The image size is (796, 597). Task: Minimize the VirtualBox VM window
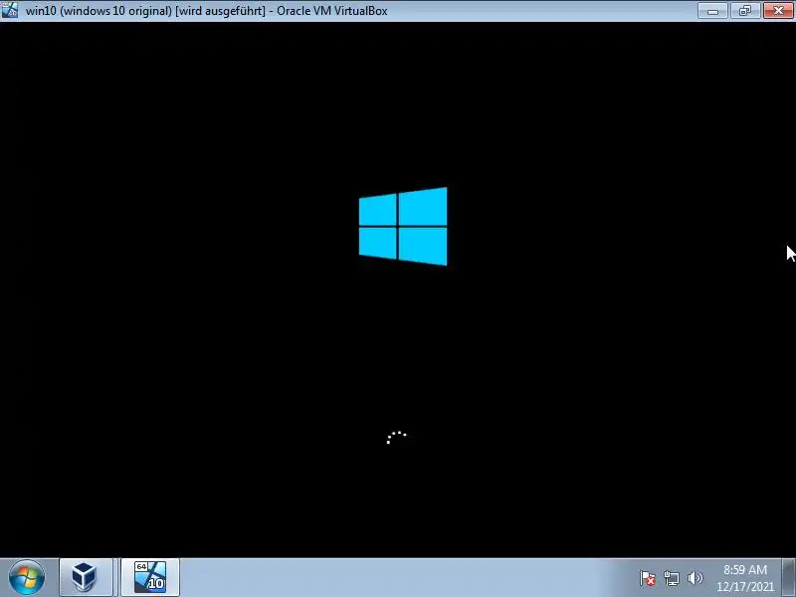(x=712, y=10)
